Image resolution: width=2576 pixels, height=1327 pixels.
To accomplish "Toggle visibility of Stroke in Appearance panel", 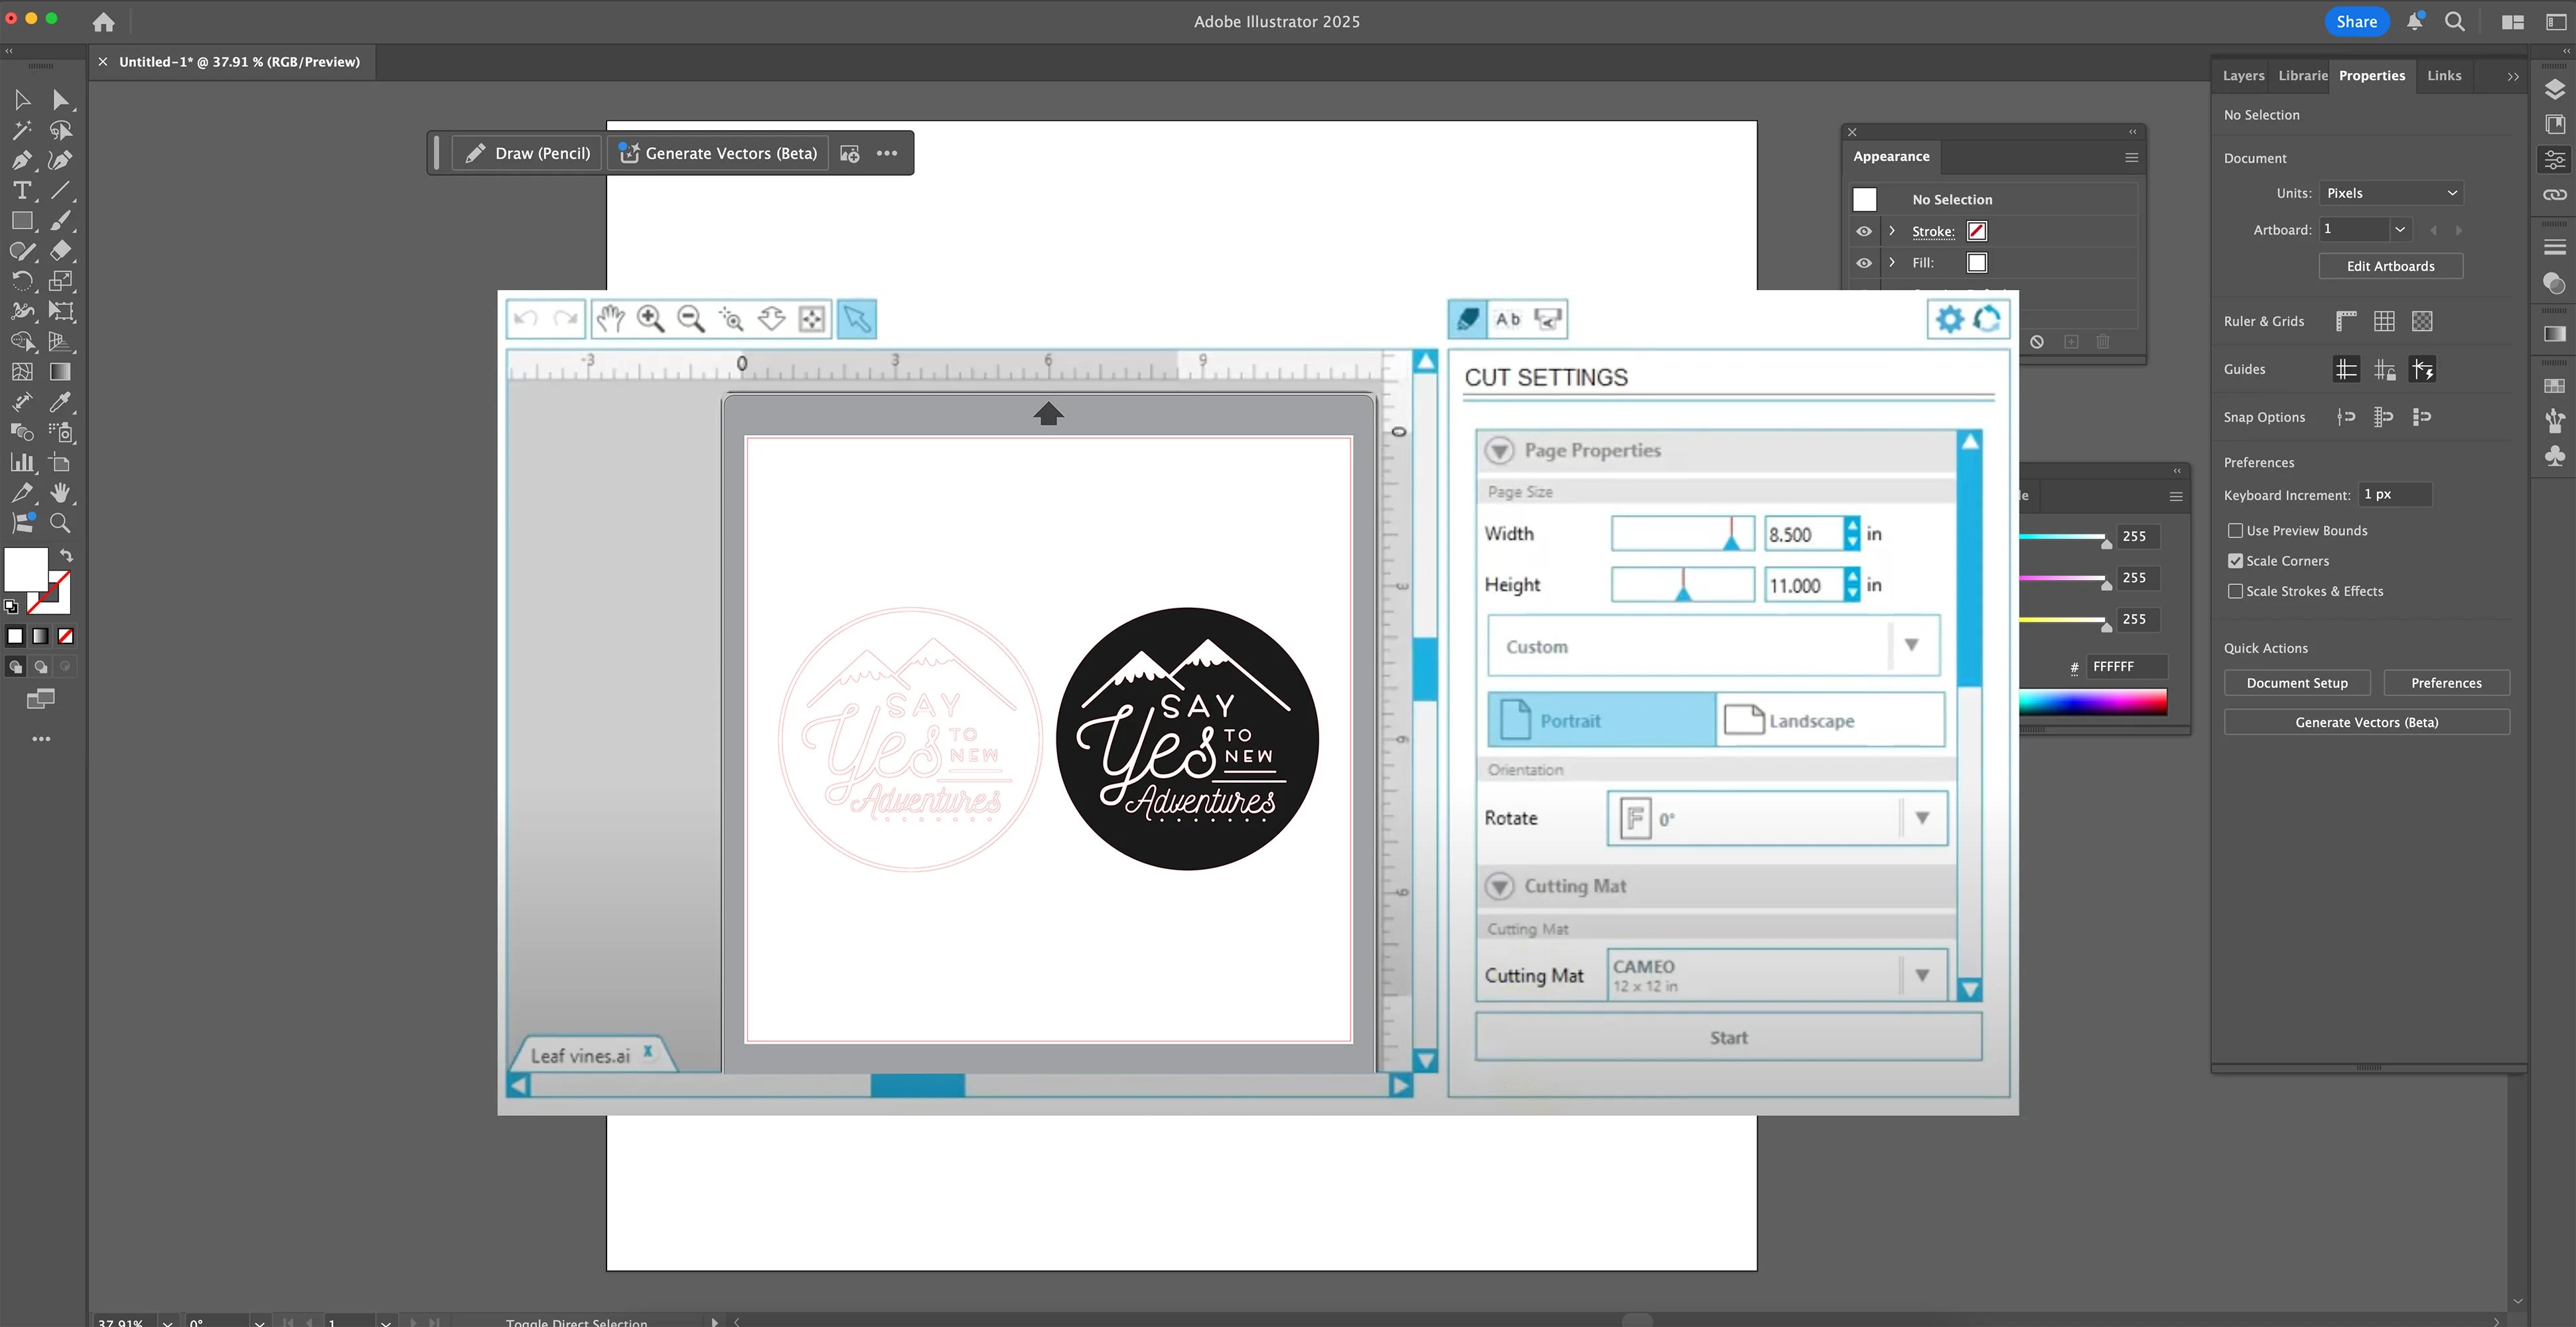I will pos(1864,231).
